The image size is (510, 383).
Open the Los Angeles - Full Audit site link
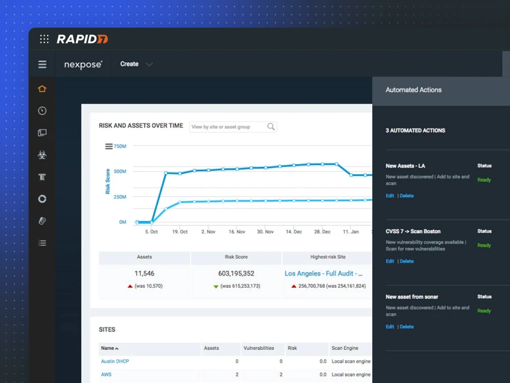tap(323, 274)
